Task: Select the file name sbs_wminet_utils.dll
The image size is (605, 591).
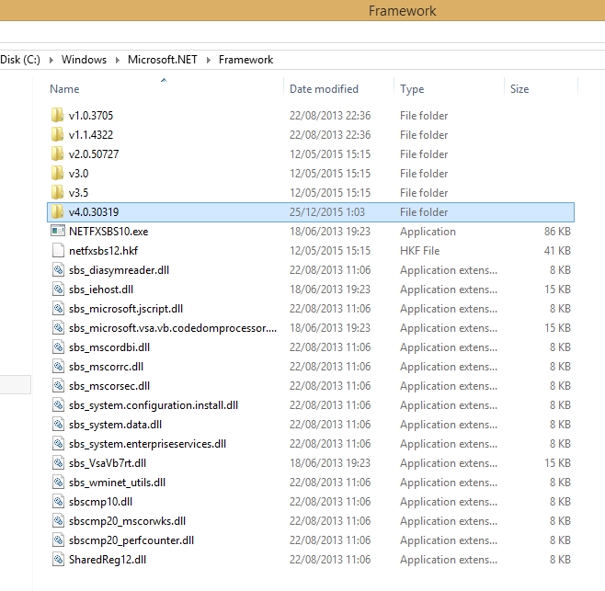Action: point(118,483)
